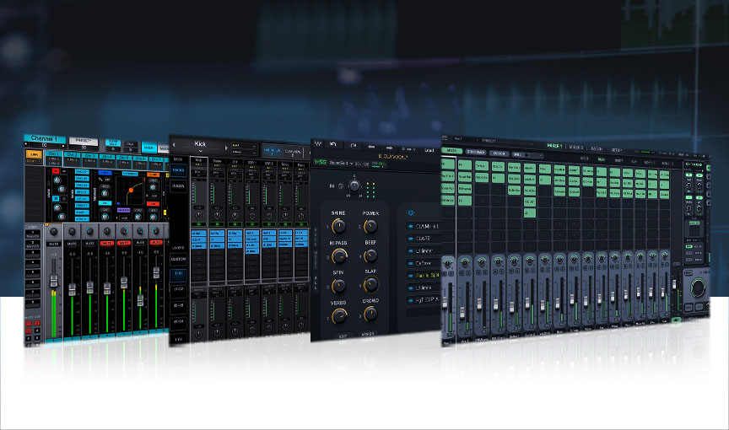Switch to MIXER 1 tab in green mixer window
The height and width of the screenshot is (430, 729).
(554, 146)
